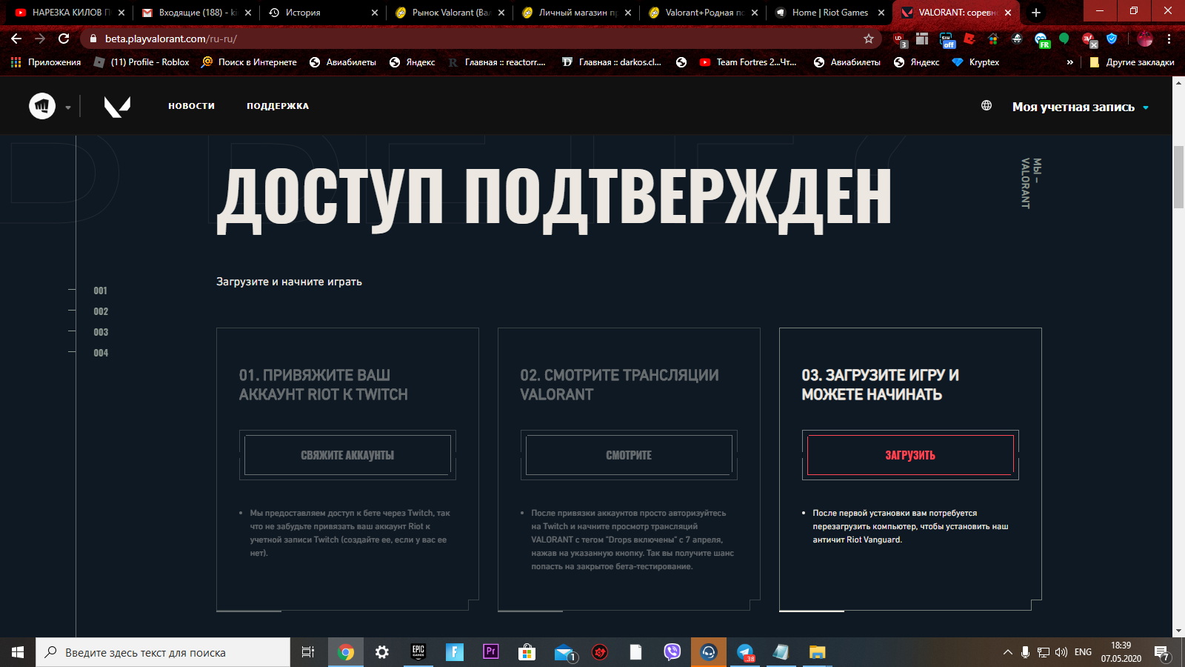Open Microsoft Store from taskbar
1185x667 pixels.
pyautogui.click(x=527, y=652)
